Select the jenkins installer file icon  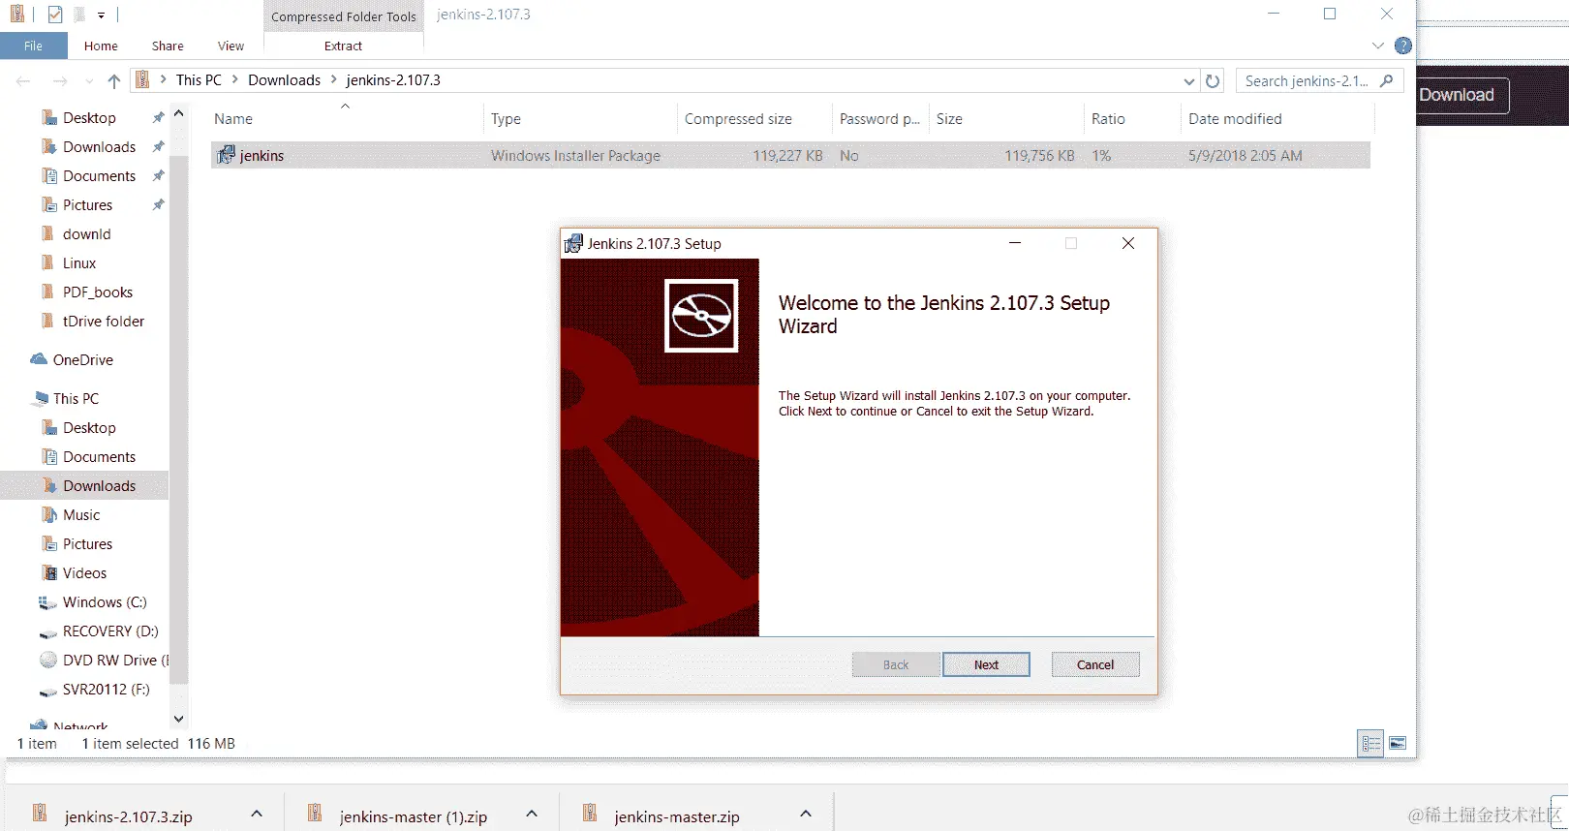pos(226,155)
